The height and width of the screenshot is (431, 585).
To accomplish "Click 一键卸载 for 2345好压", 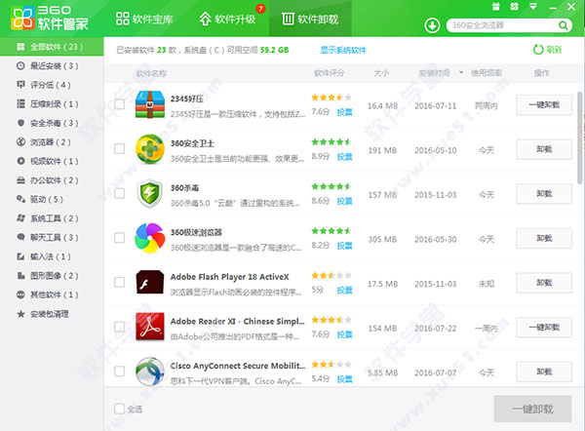I will click(x=544, y=105).
